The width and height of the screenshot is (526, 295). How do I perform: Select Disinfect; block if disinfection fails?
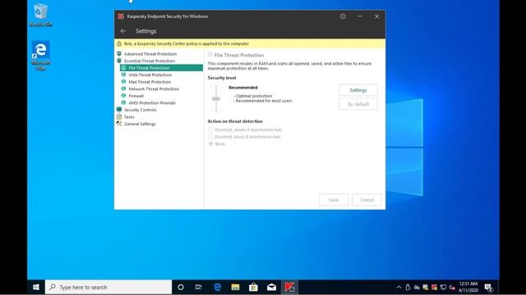(210, 137)
